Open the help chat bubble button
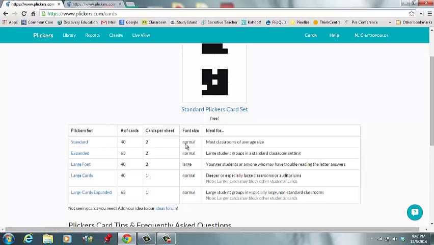Screen dimensions: 434x245 415,212
